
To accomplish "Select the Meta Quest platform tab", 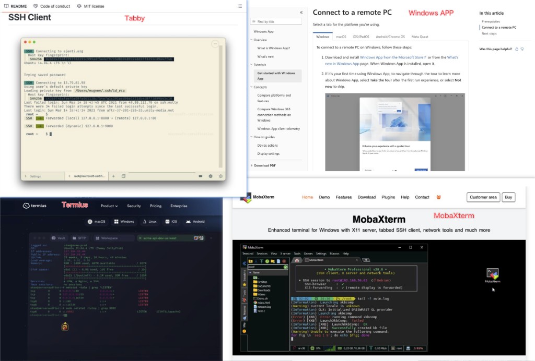I will 420,37.
